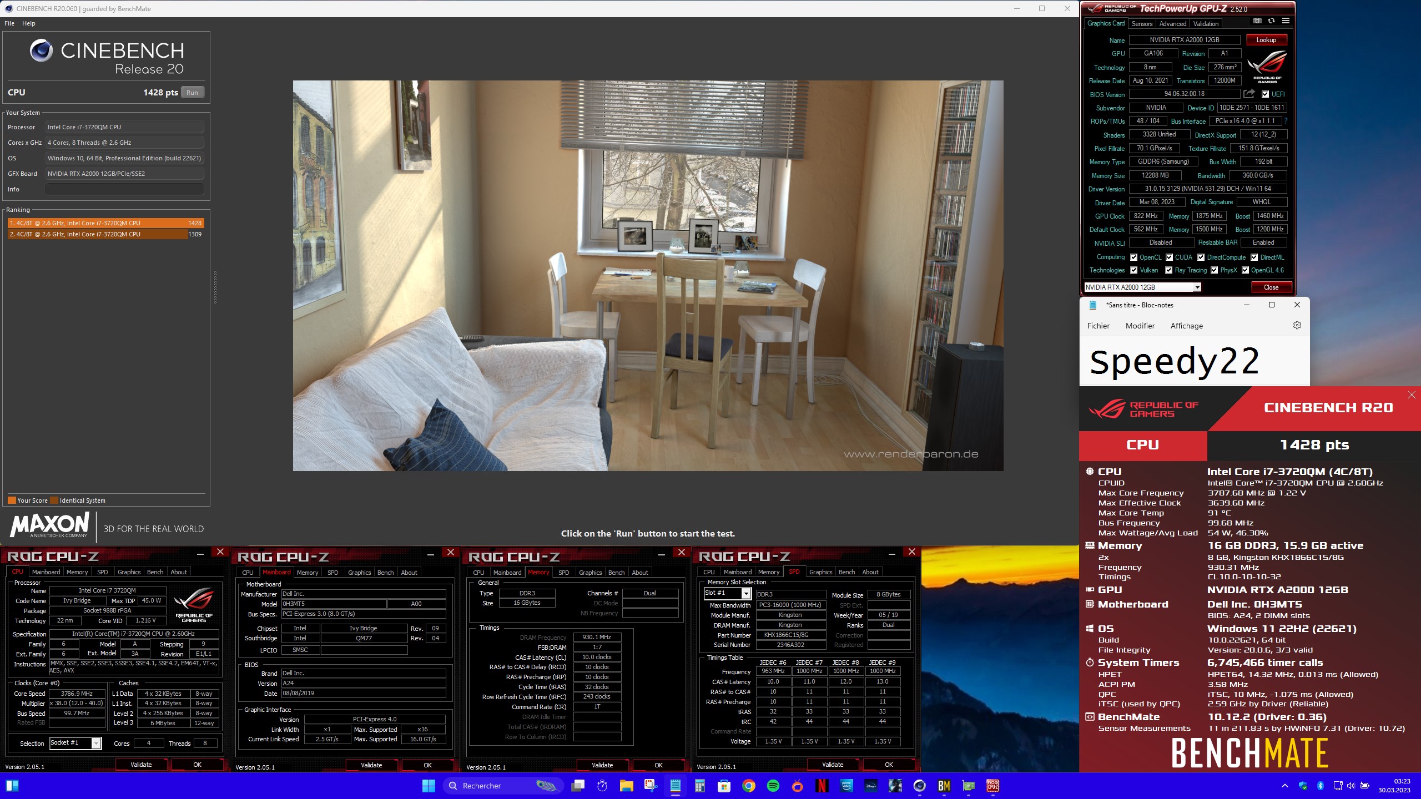Open the Slot #1 dropdown in CPU-Z SPD tab

click(x=727, y=593)
